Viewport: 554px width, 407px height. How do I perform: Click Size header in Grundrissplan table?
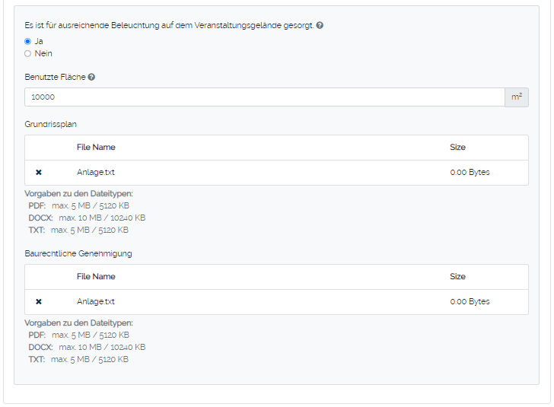[457, 148]
